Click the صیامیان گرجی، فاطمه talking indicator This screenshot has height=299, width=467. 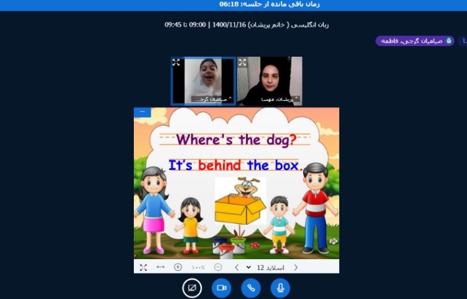coord(415,41)
